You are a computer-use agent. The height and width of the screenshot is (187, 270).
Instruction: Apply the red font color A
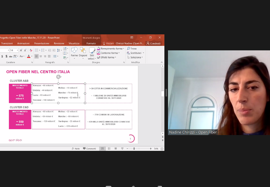(28, 56)
